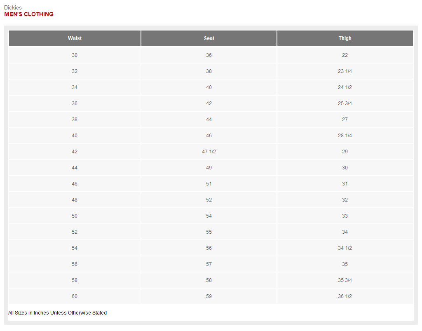The width and height of the screenshot is (422, 331).
Task: Click the 36 1/2 thigh cell
Action: 345,296
